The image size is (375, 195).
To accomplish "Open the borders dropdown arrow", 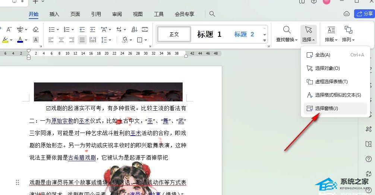I will (146, 40).
